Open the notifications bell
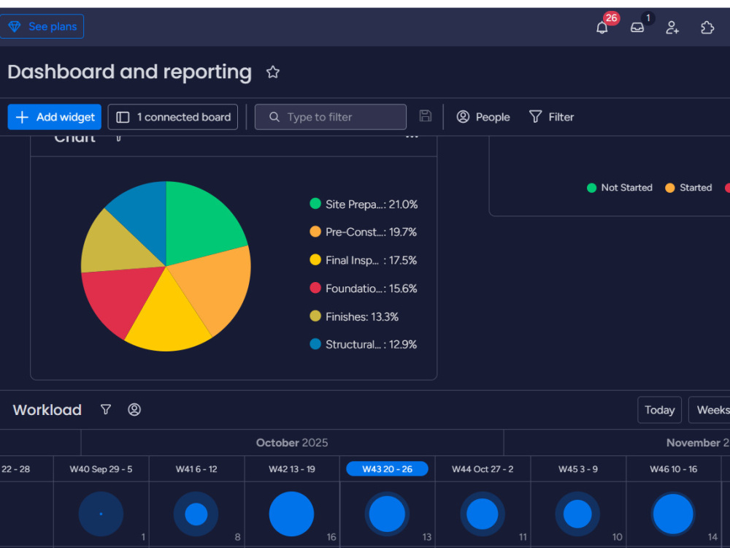730x548 pixels. (x=602, y=28)
